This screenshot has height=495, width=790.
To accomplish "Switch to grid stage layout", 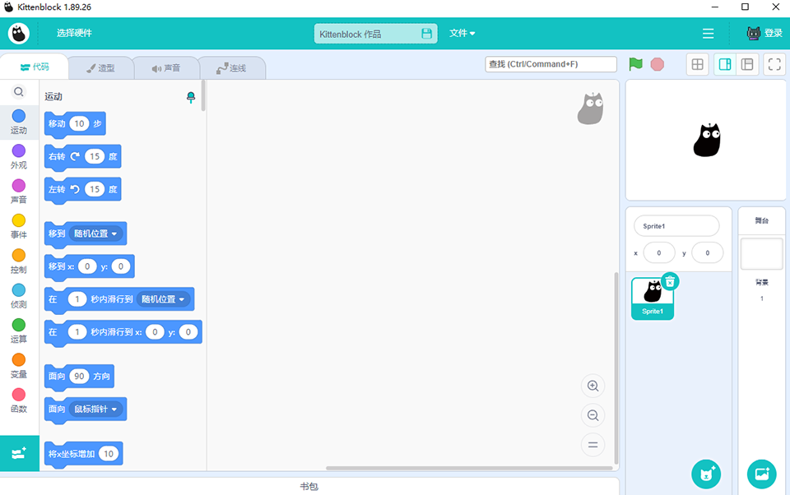I will [x=697, y=64].
